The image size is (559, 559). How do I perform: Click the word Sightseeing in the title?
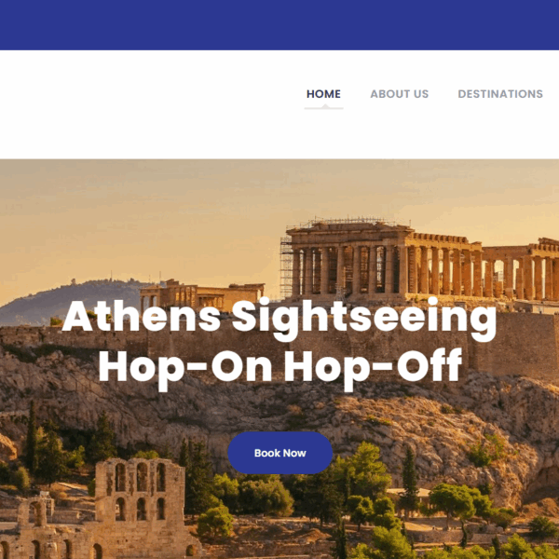click(x=364, y=318)
